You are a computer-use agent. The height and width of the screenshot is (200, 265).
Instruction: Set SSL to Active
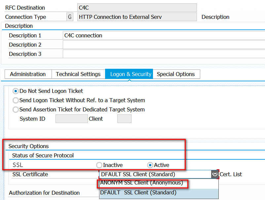[x=150, y=165]
